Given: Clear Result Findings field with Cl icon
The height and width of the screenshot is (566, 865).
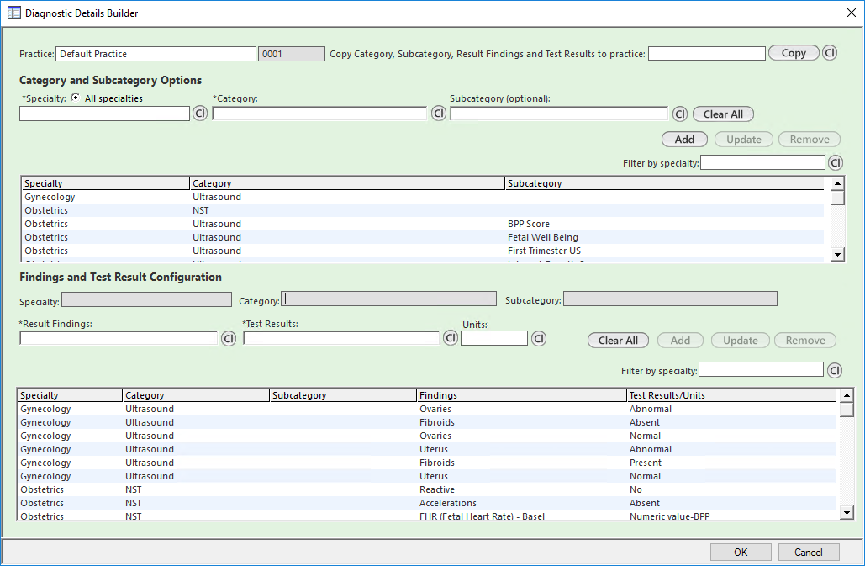Looking at the screenshot, I should pyautogui.click(x=229, y=339).
